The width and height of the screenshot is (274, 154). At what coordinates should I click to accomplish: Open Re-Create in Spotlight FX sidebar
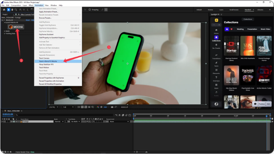click(x=216, y=46)
